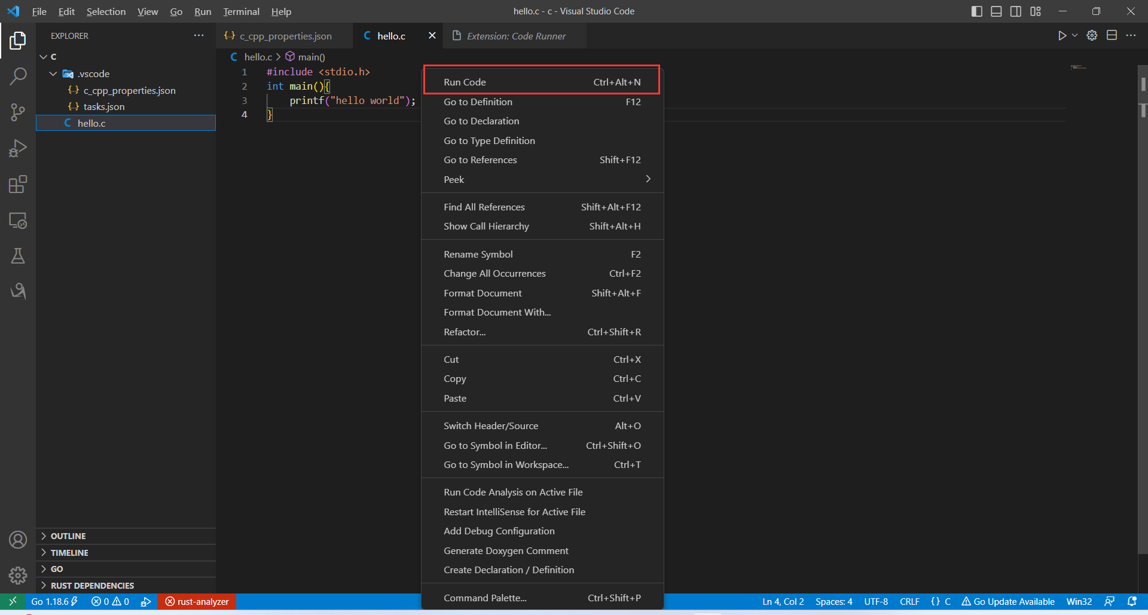Open editor More Actions ellipsis

[1131, 36]
